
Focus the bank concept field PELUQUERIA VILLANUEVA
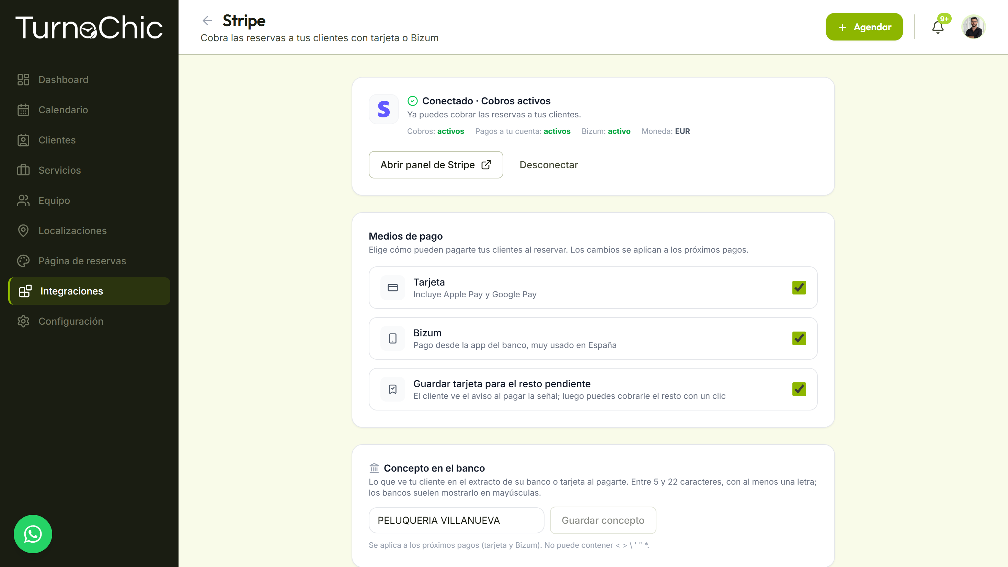point(456,520)
